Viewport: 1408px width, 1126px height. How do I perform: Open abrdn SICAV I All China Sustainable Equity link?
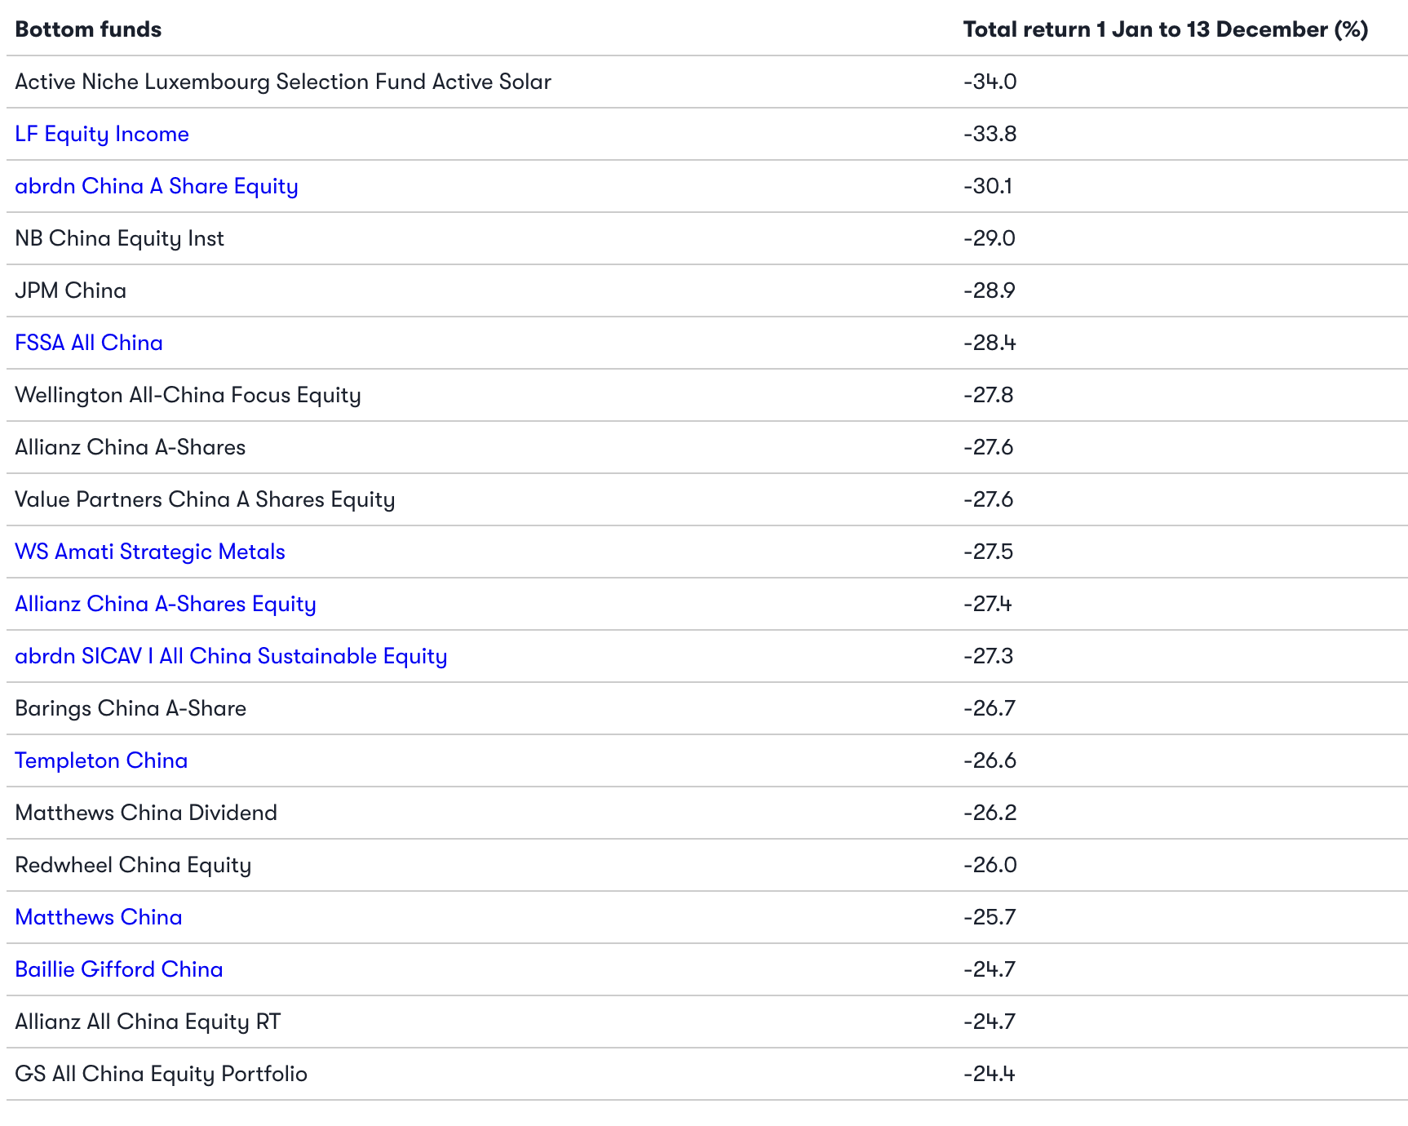(x=231, y=656)
